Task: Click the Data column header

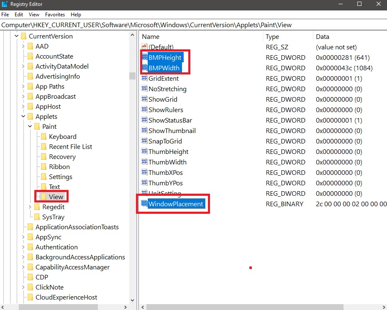Action: point(322,36)
